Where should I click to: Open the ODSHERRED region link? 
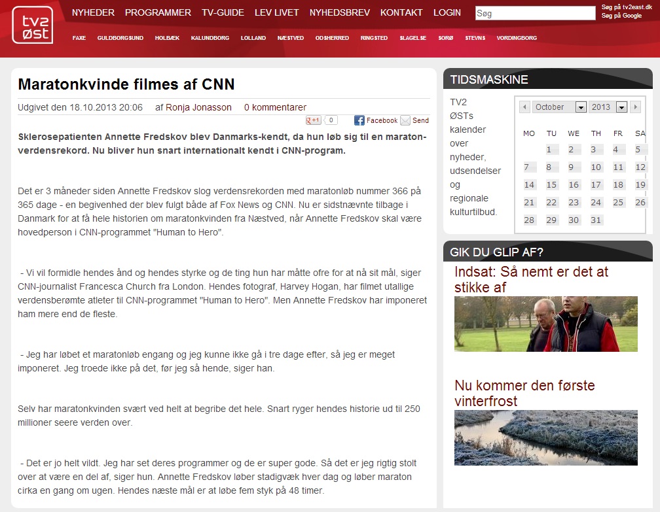click(332, 38)
